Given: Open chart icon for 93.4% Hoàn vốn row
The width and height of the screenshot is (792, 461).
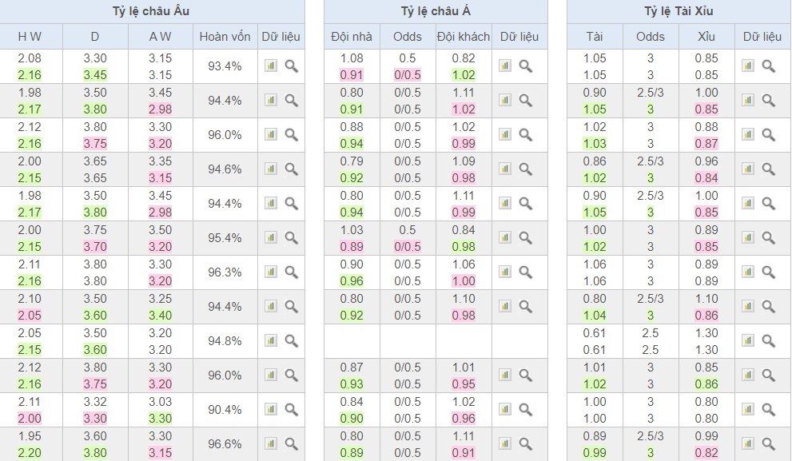Looking at the screenshot, I should point(271,66).
